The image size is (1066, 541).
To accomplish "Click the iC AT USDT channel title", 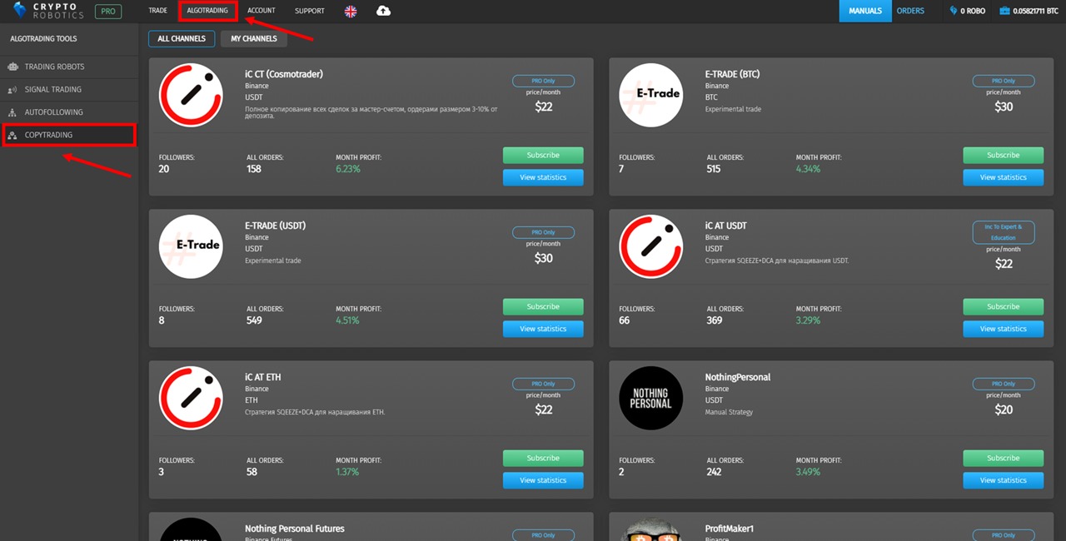I will tap(726, 226).
